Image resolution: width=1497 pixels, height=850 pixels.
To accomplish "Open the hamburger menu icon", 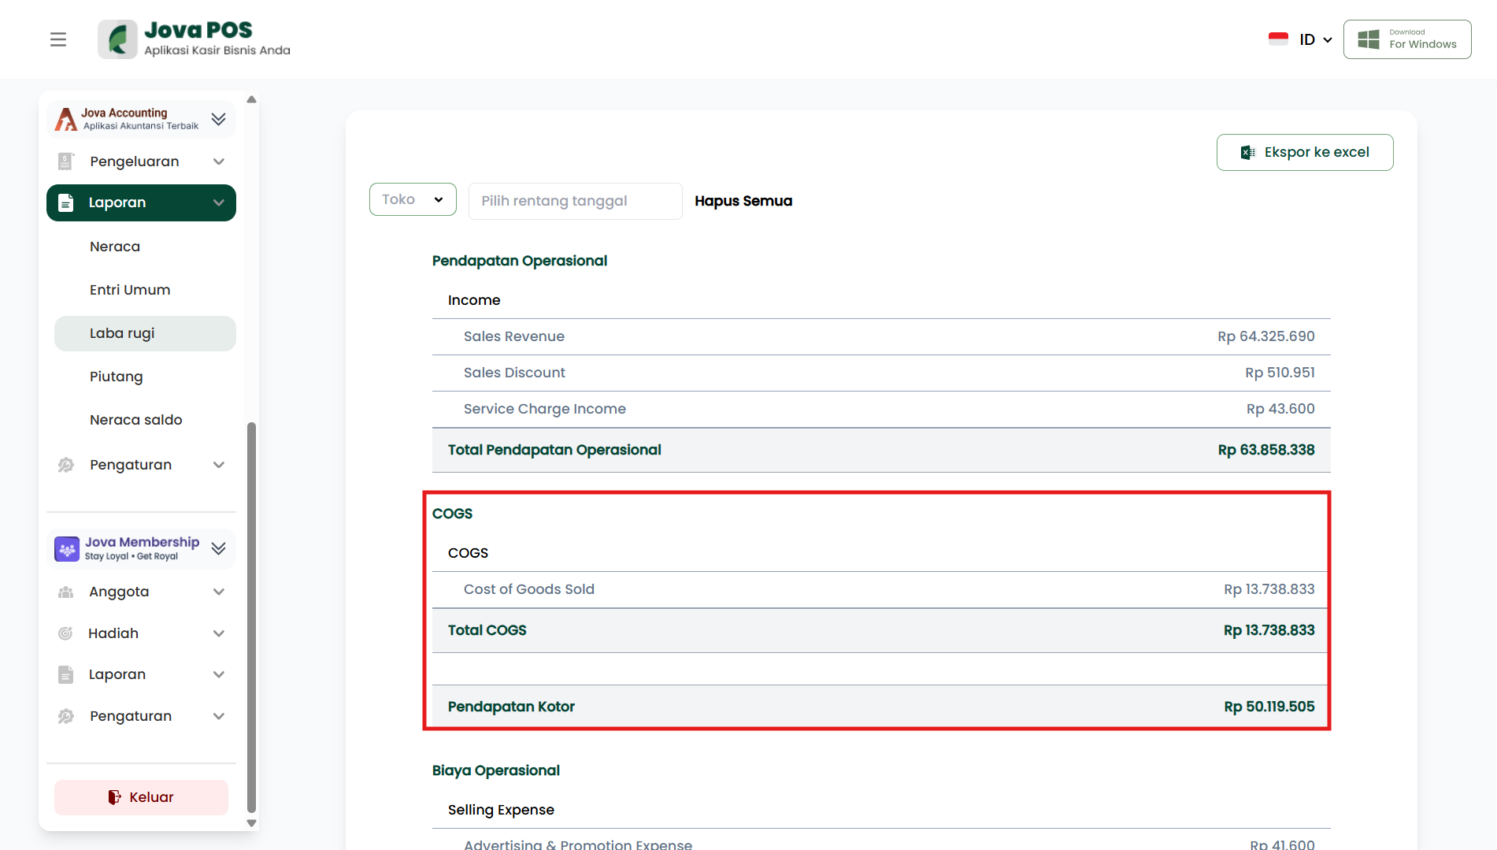I will (58, 39).
